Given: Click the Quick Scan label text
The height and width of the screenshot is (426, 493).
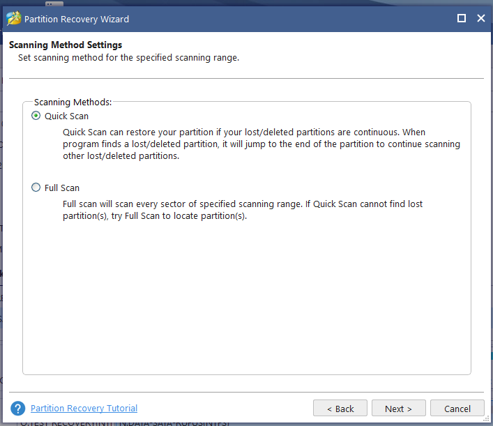Looking at the screenshot, I should [66, 116].
